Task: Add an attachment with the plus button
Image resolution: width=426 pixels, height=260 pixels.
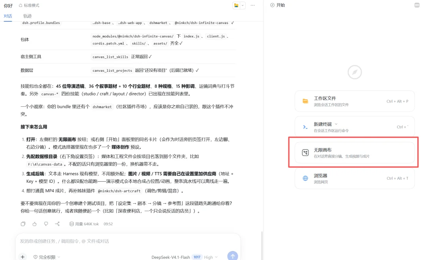Action: click(x=22, y=257)
